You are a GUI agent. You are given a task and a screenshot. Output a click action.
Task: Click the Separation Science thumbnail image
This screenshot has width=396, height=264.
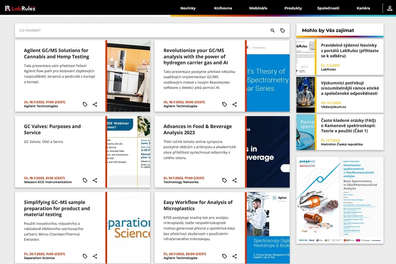[128, 227]
